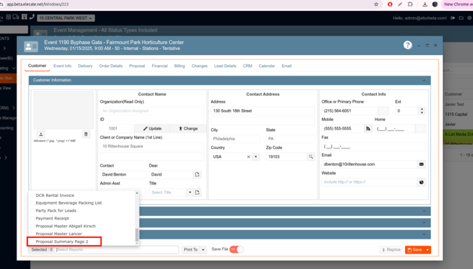Click the Mobile SMS feed icon
The height and width of the screenshot is (269, 473).
(368, 128)
